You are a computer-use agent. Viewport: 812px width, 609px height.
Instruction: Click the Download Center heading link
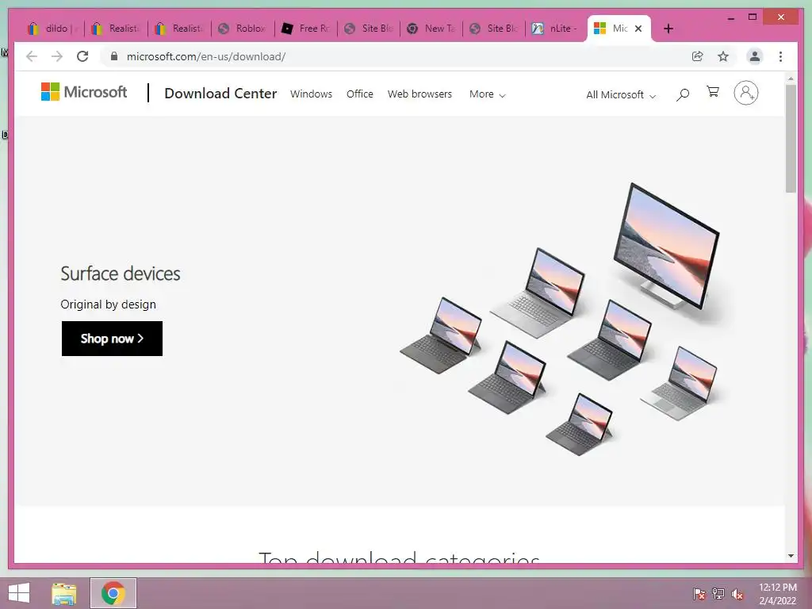click(220, 94)
